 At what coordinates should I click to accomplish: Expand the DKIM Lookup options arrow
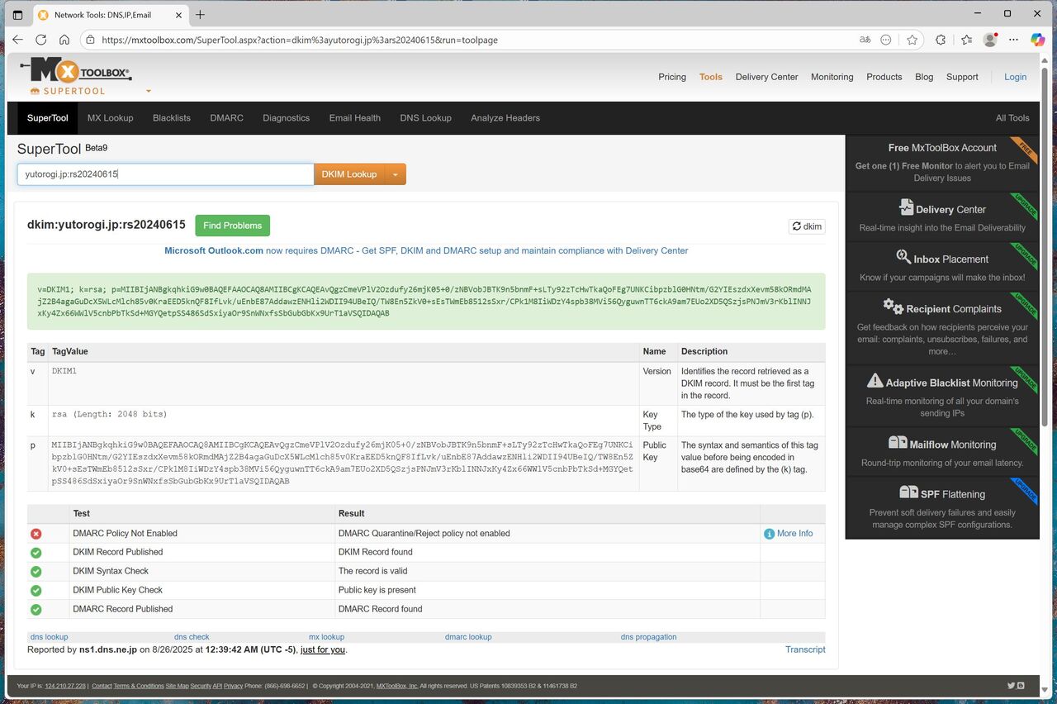click(x=396, y=174)
